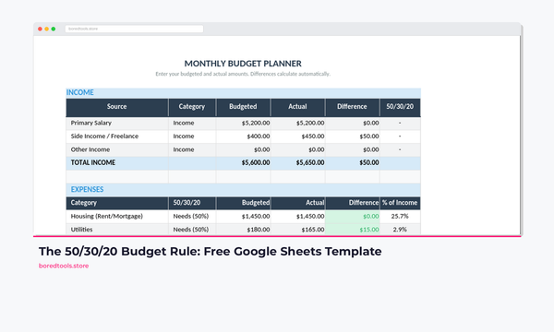Image resolution: width=554 pixels, height=332 pixels.
Task: Click the expenses 50/30/20 column header
Action: tap(192, 203)
